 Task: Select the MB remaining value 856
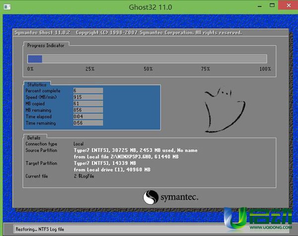click(88, 110)
